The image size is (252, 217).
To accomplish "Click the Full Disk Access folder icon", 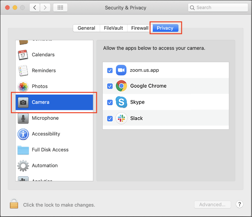I will click(23, 150).
